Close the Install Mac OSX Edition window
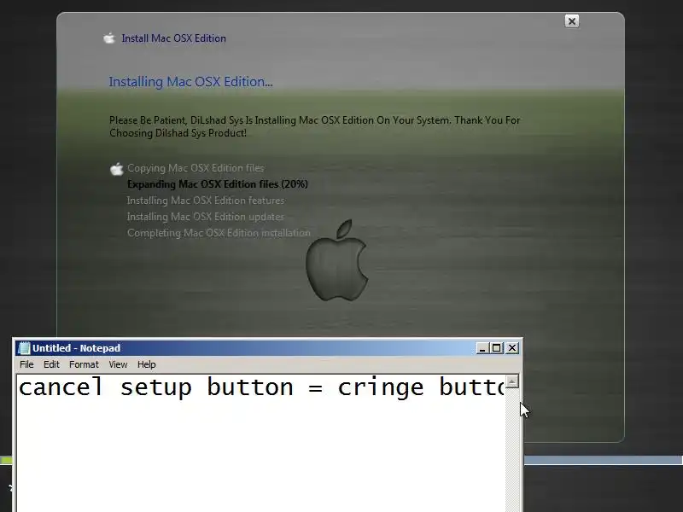 point(571,20)
